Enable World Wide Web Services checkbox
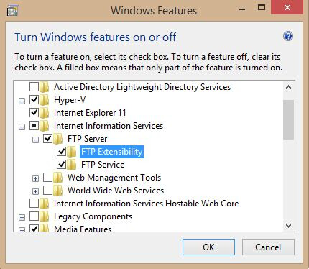Screen dimensions: 309x269 [x=47, y=190]
